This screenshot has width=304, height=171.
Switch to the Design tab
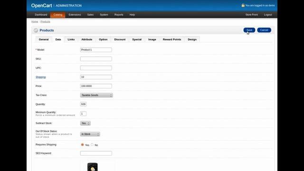pos(192,39)
